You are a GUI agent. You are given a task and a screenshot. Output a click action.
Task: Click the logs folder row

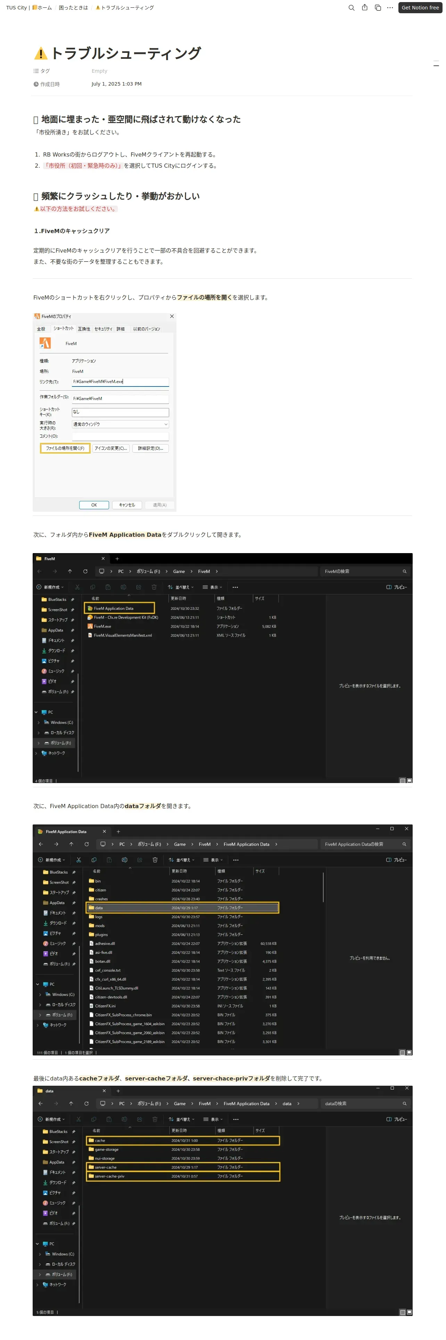(182, 917)
